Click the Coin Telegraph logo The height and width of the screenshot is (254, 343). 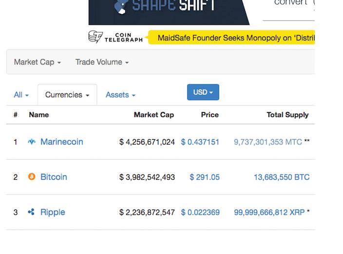[x=115, y=37]
